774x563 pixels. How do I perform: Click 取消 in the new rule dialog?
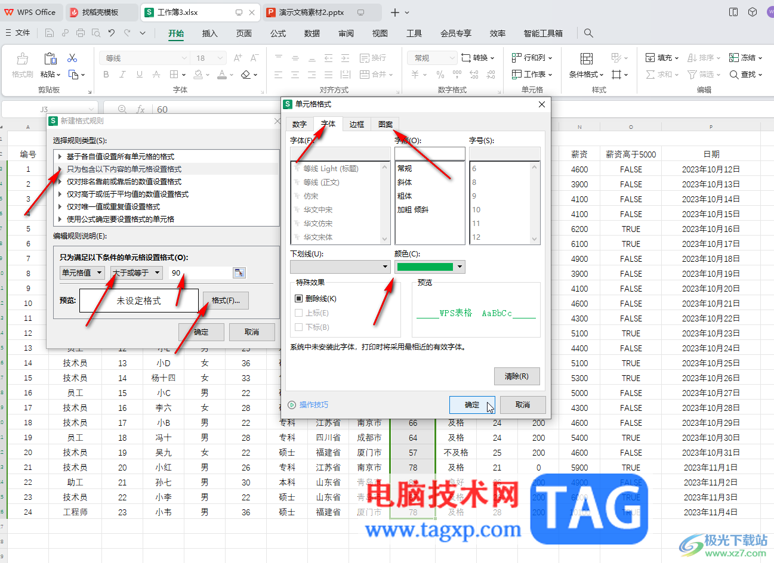click(x=252, y=332)
